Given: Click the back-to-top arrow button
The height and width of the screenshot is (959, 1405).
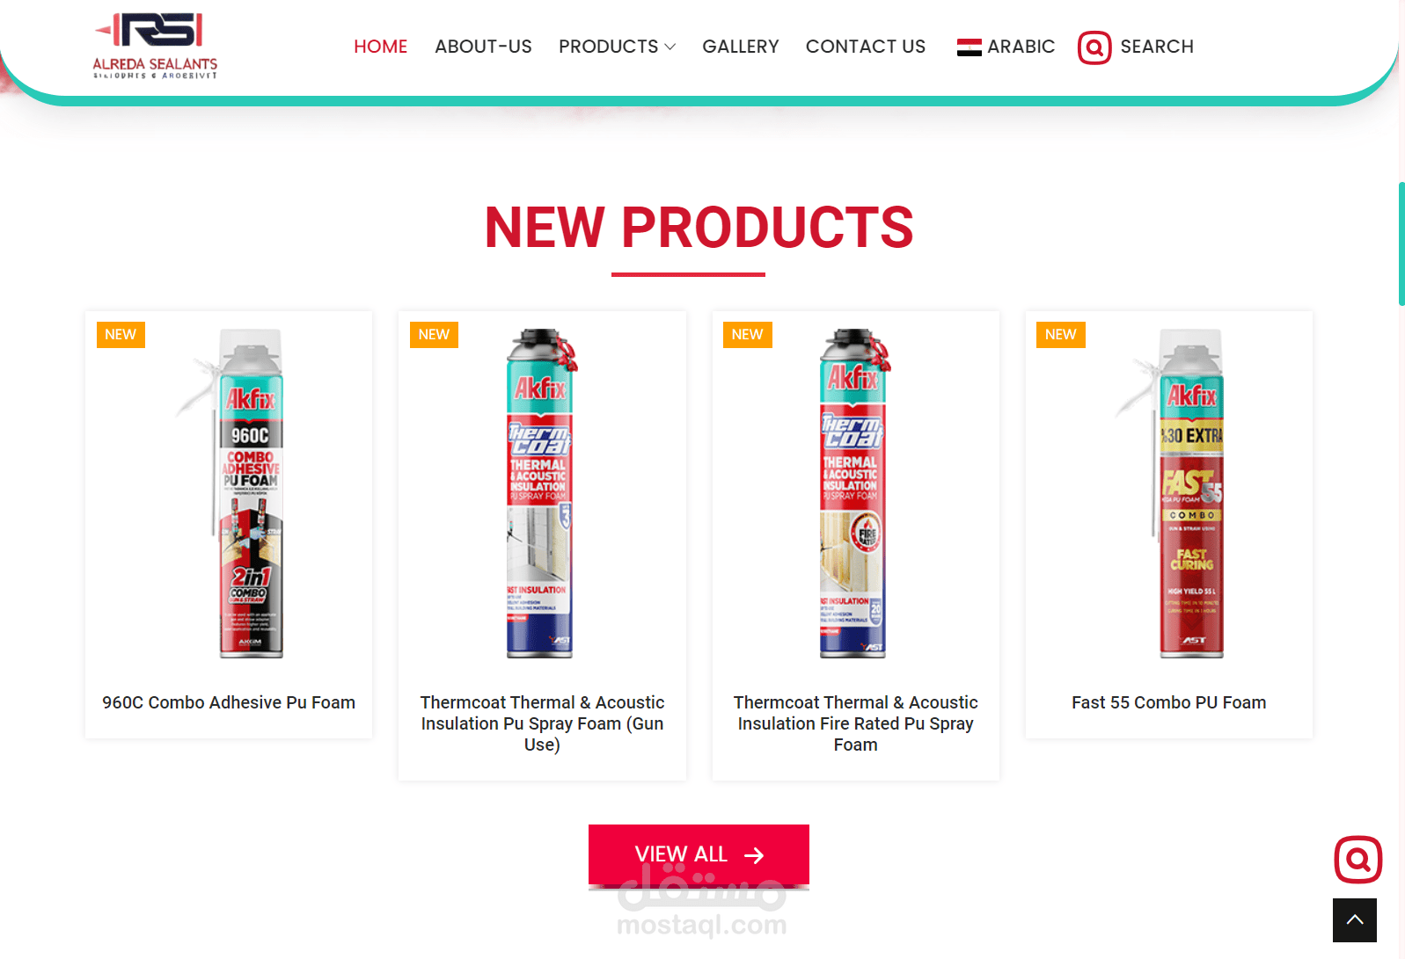Looking at the screenshot, I should click(x=1355, y=920).
